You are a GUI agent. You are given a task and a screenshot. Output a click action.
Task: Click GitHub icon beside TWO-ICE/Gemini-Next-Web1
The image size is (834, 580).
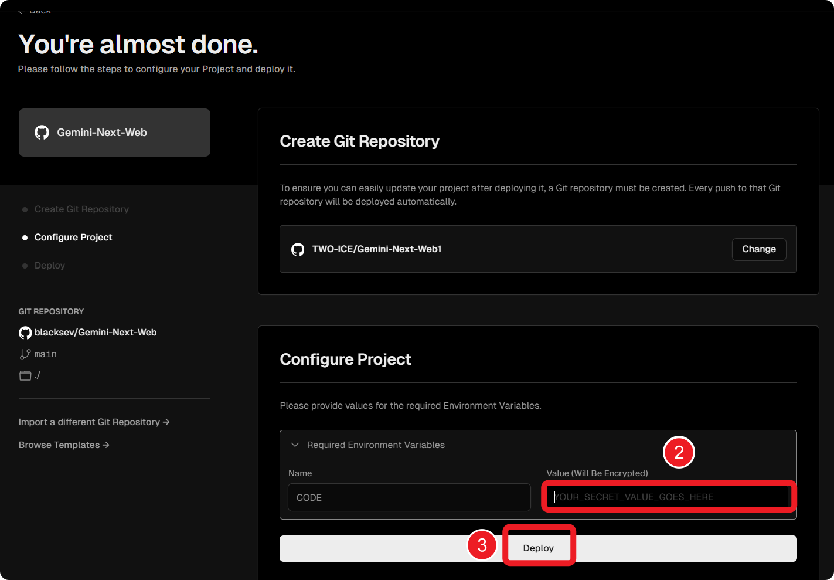298,249
